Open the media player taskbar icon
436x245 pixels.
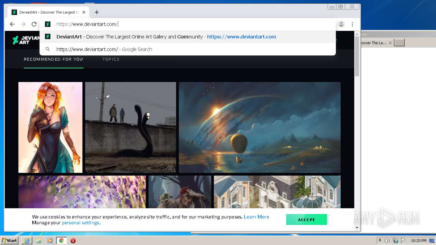[x=50, y=241]
